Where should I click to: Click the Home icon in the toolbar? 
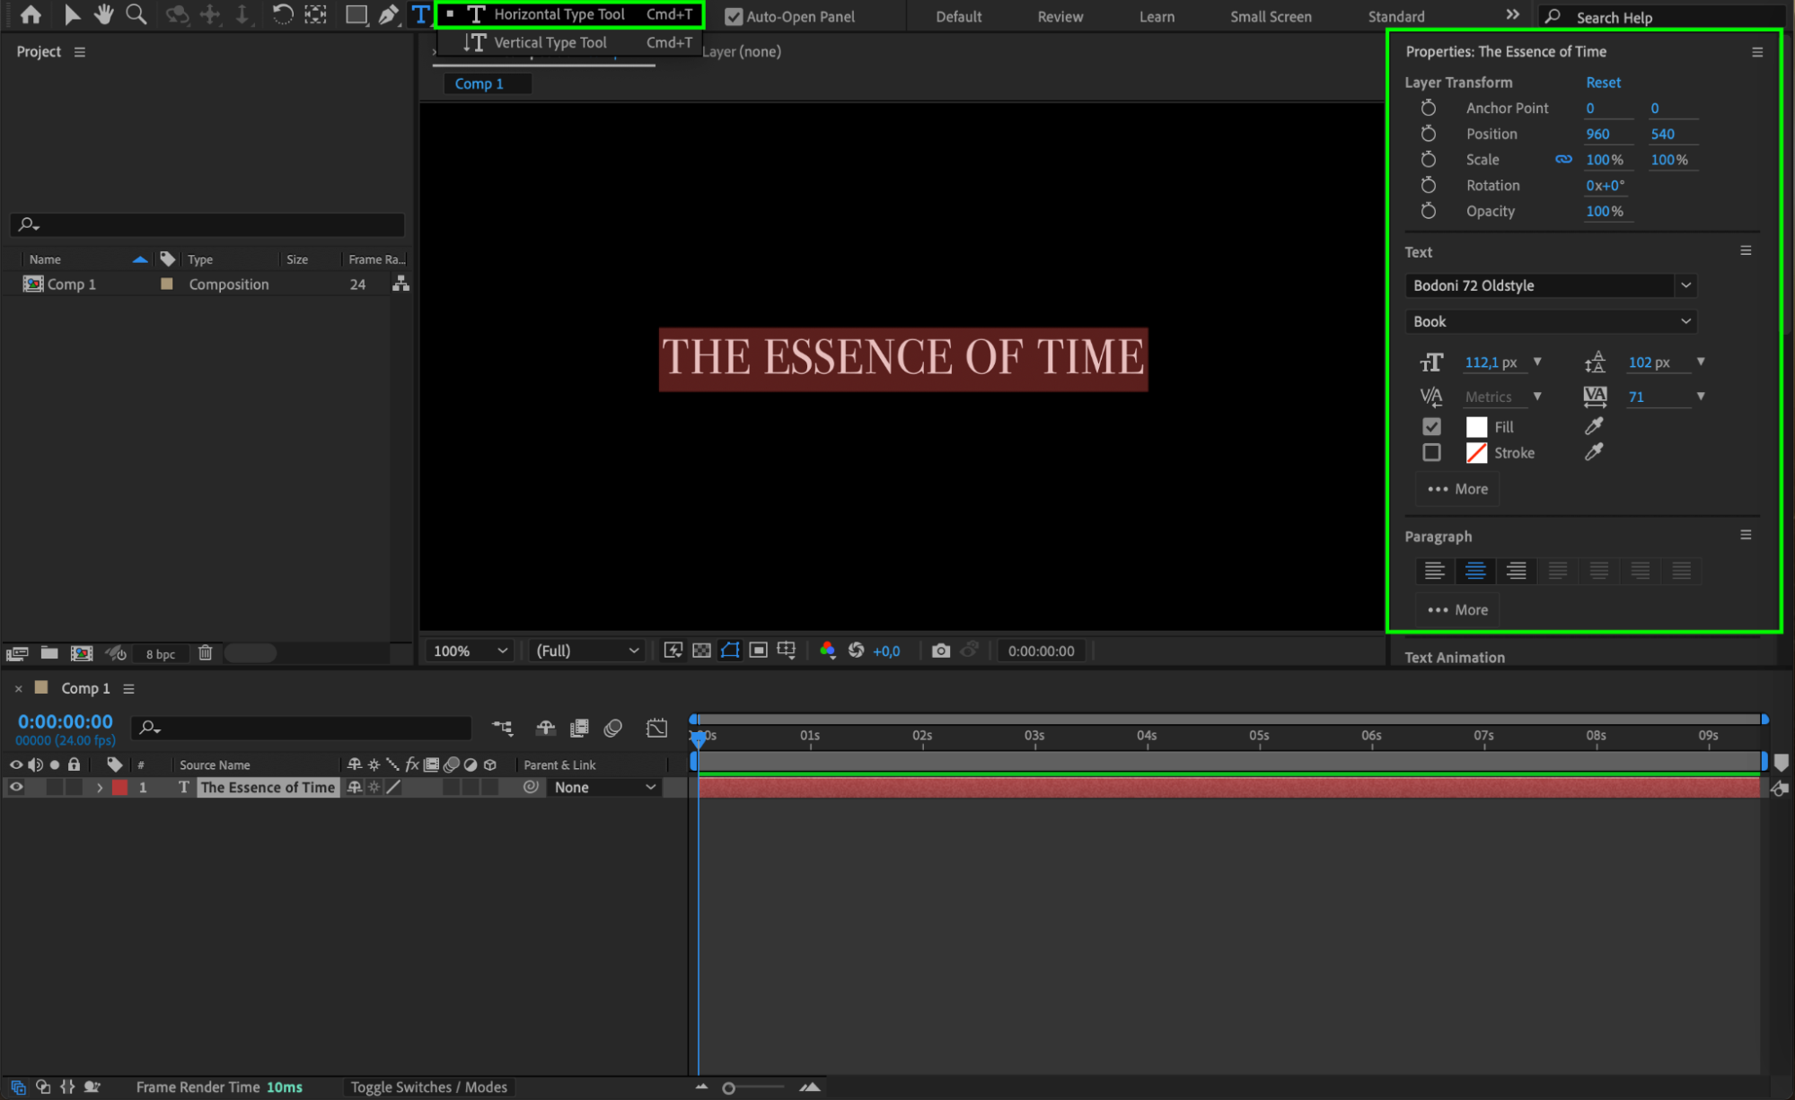click(x=31, y=14)
